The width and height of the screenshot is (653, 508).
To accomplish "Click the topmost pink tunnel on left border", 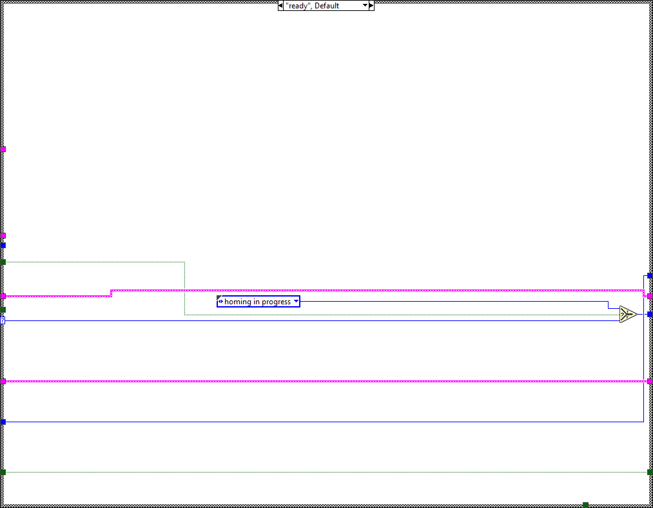I will point(3,149).
